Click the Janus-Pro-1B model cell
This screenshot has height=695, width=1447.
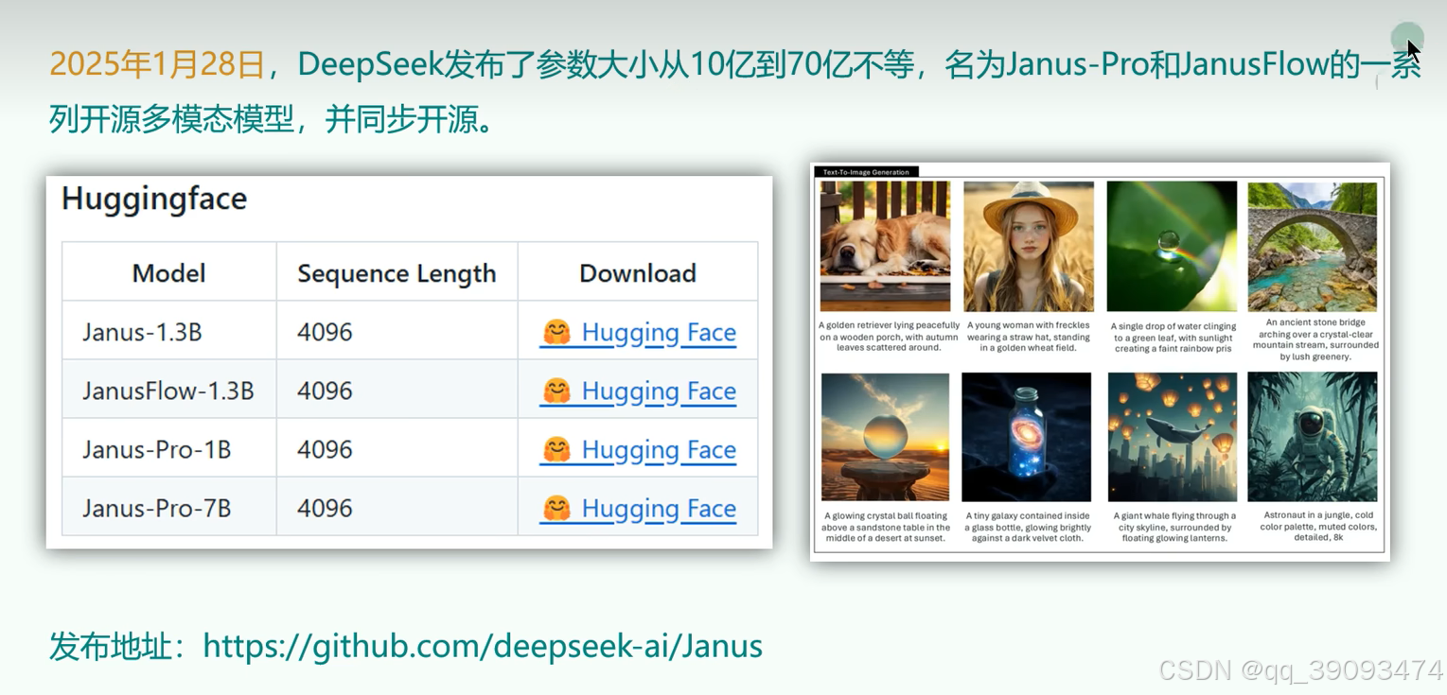click(x=169, y=449)
